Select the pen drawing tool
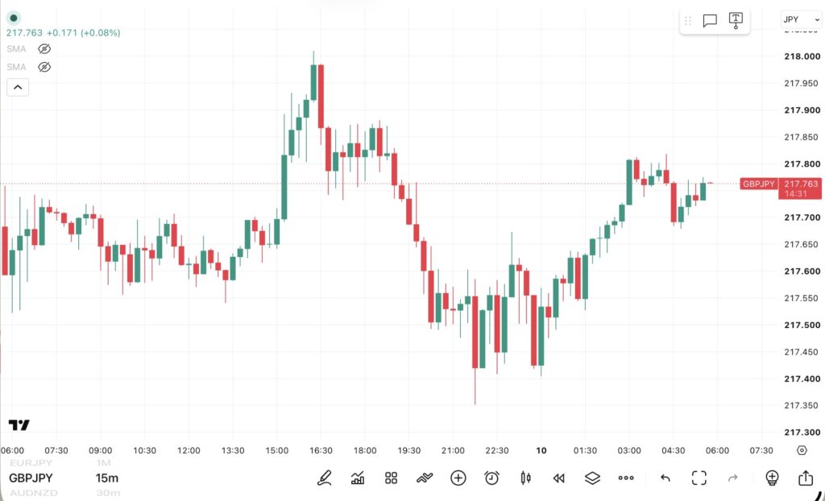Image resolution: width=825 pixels, height=501 pixels. point(325,478)
